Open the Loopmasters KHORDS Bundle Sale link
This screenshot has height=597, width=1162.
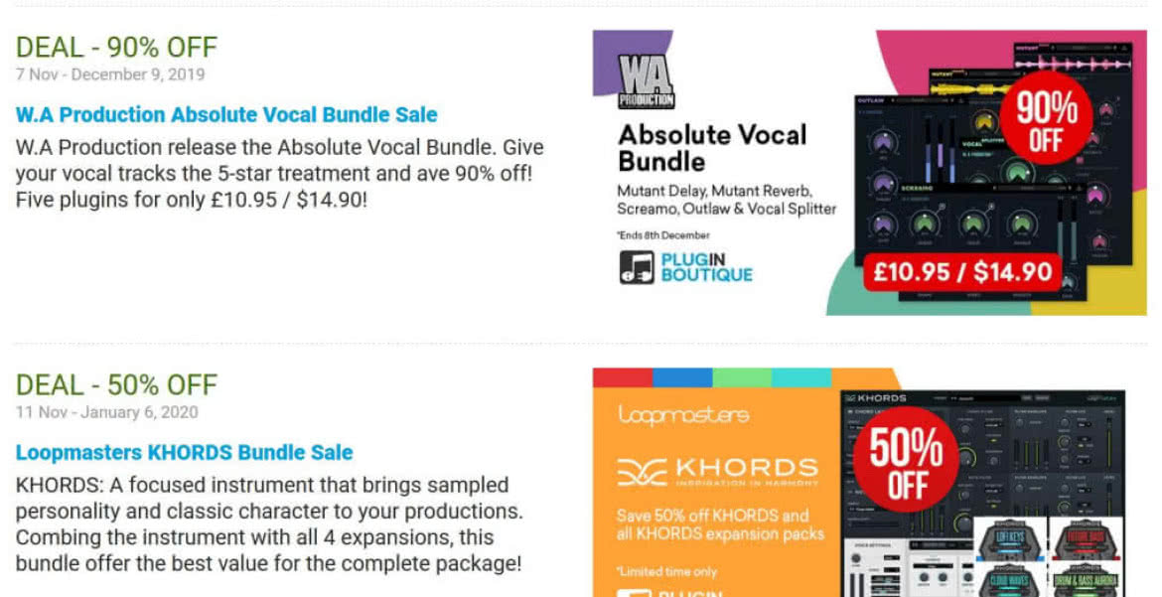pyautogui.click(x=184, y=452)
